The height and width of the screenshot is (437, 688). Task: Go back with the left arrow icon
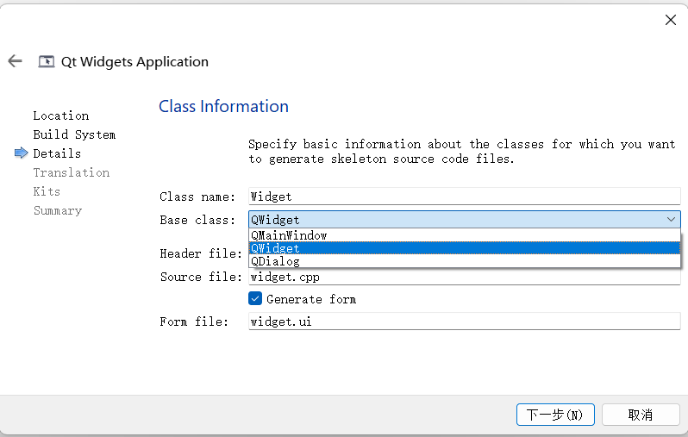pos(15,61)
